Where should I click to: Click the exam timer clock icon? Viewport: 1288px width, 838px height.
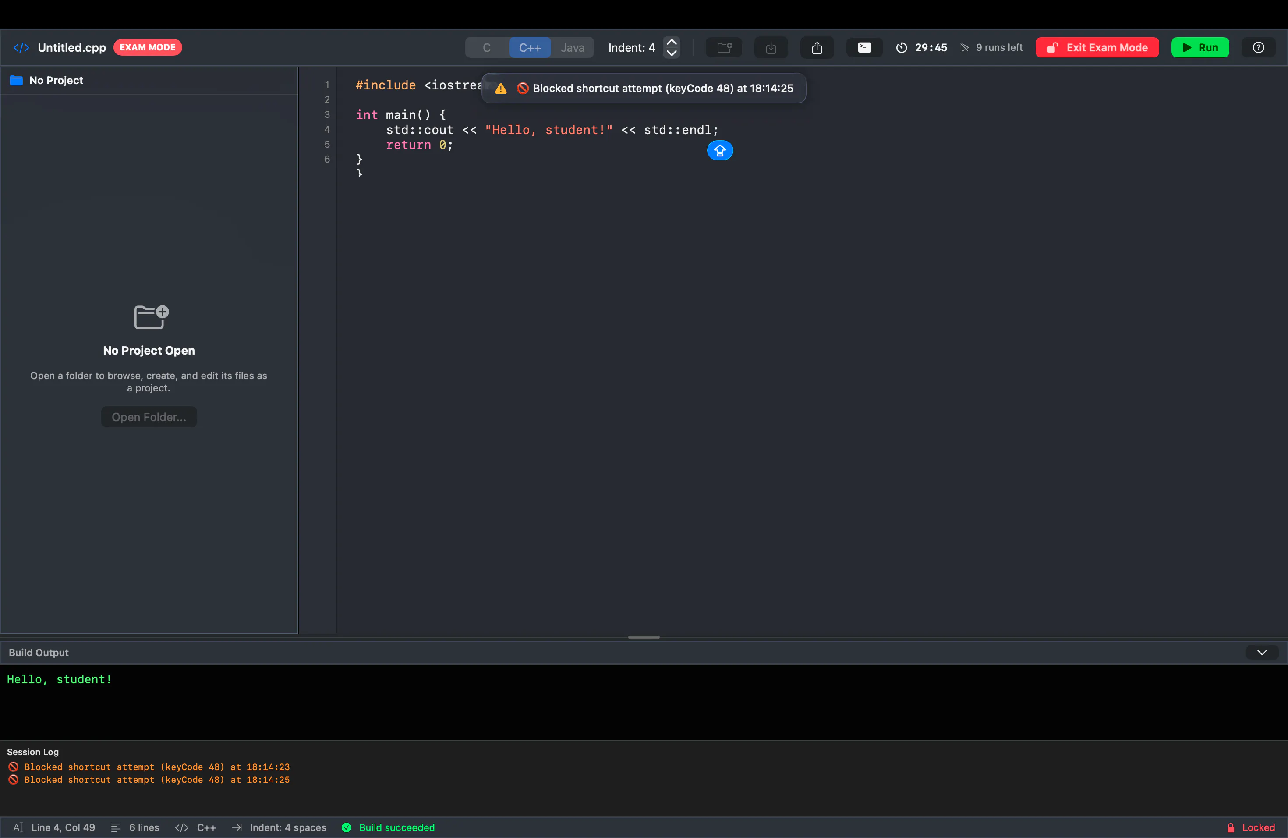(901, 48)
